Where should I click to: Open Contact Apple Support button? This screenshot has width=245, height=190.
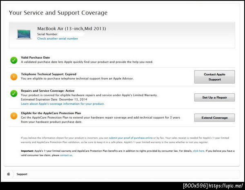(214, 77)
